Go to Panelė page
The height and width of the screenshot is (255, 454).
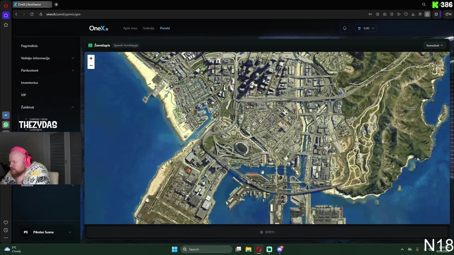tap(165, 28)
